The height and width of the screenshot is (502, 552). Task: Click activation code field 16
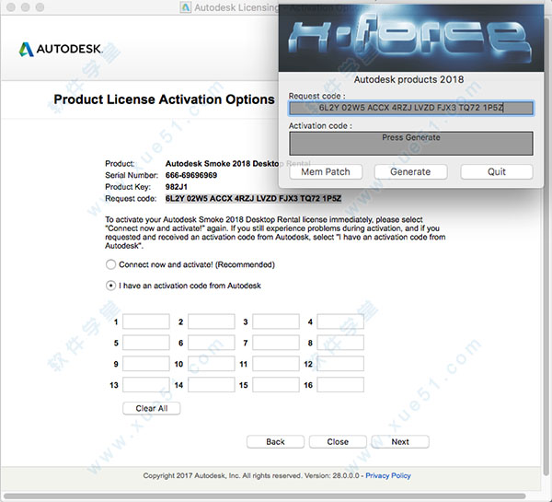340,385
